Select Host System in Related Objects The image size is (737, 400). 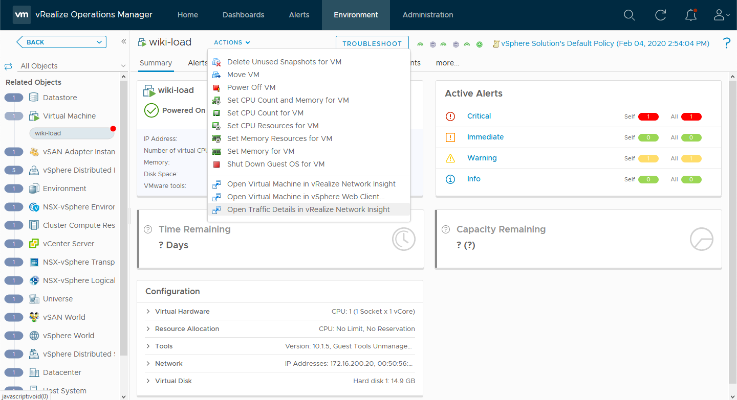coord(64,391)
